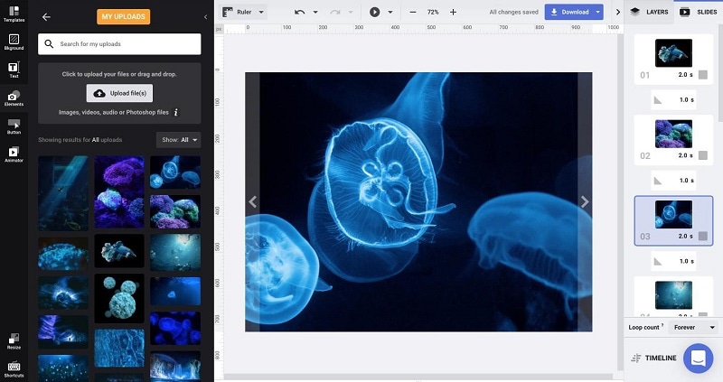Screen dimensions: 723x382
Task: Click slide 03 duration 2.0 s
Action: click(685, 236)
